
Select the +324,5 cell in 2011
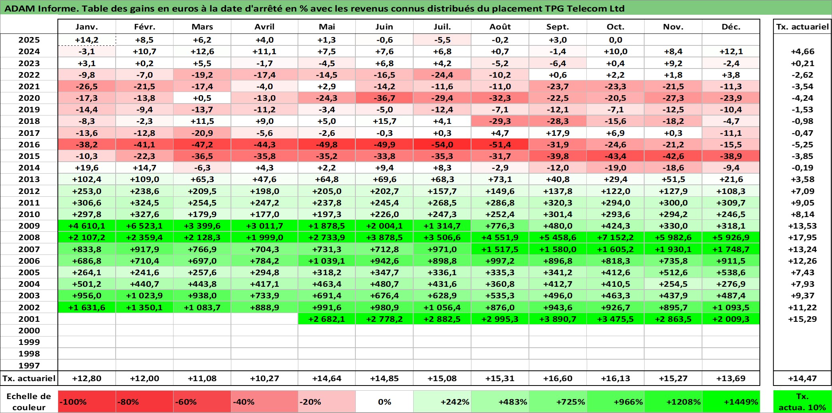pyautogui.click(x=144, y=203)
